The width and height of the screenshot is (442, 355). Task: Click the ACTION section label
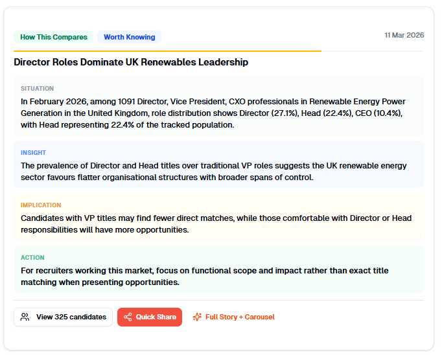(x=32, y=258)
